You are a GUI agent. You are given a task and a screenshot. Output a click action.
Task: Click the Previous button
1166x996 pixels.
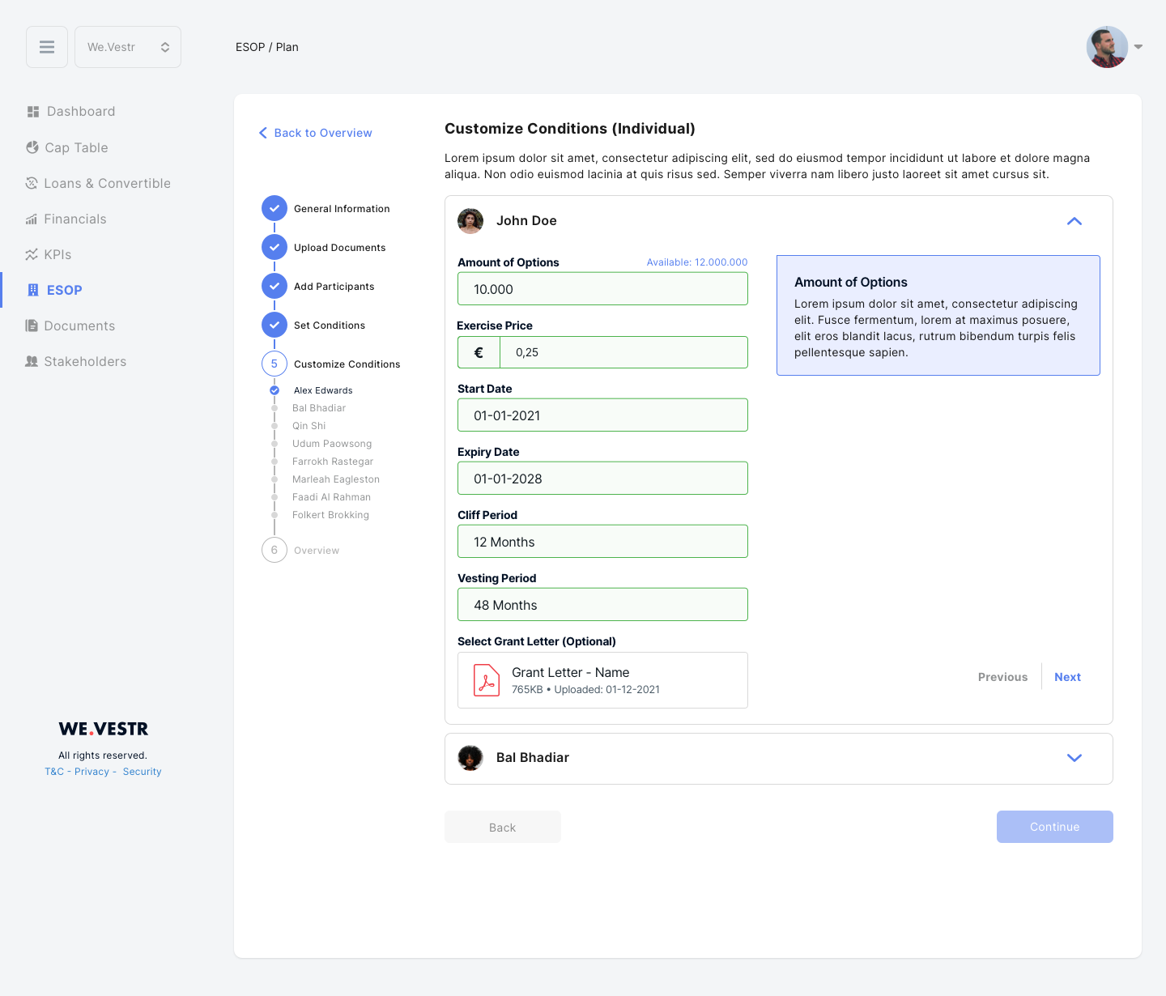[1002, 677]
